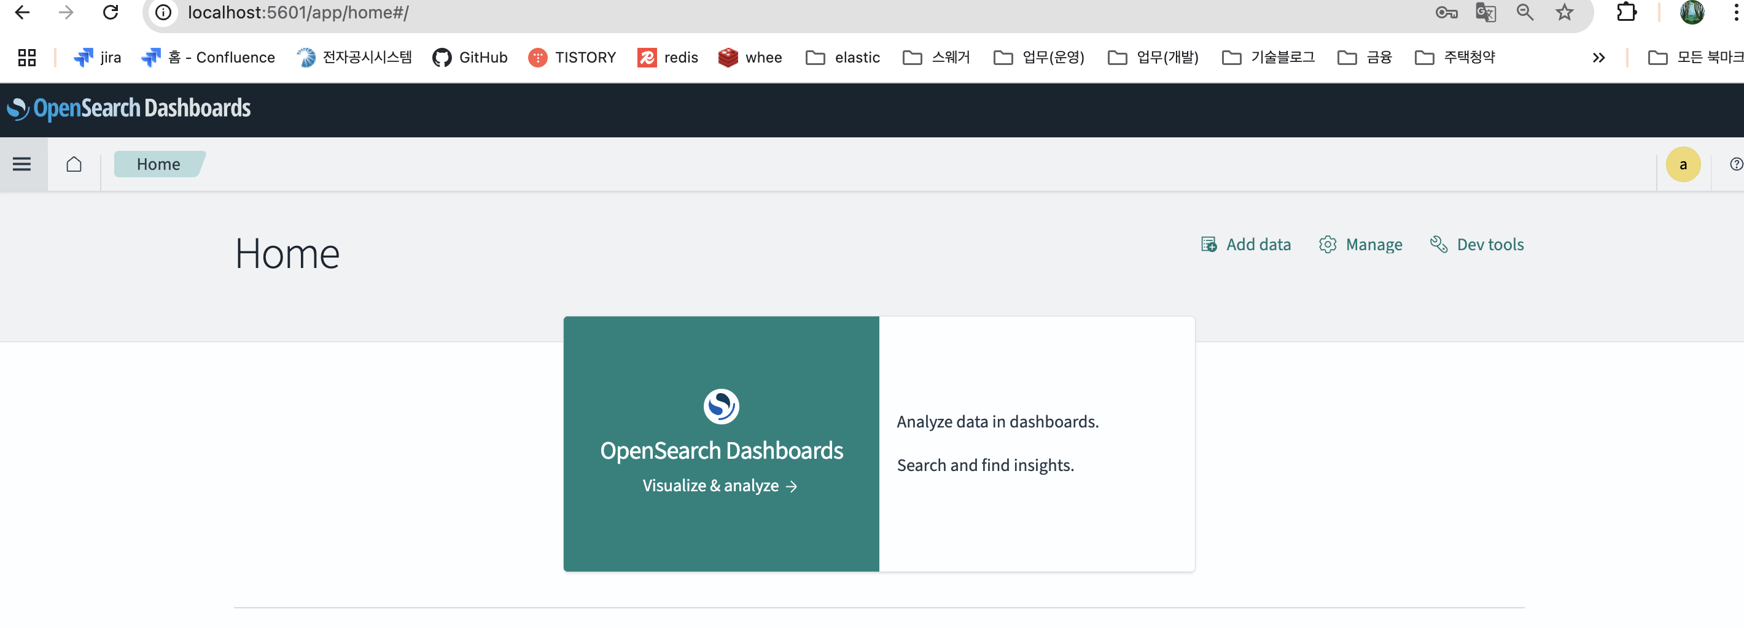Open the browser extensions puzzle icon

click(1626, 12)
